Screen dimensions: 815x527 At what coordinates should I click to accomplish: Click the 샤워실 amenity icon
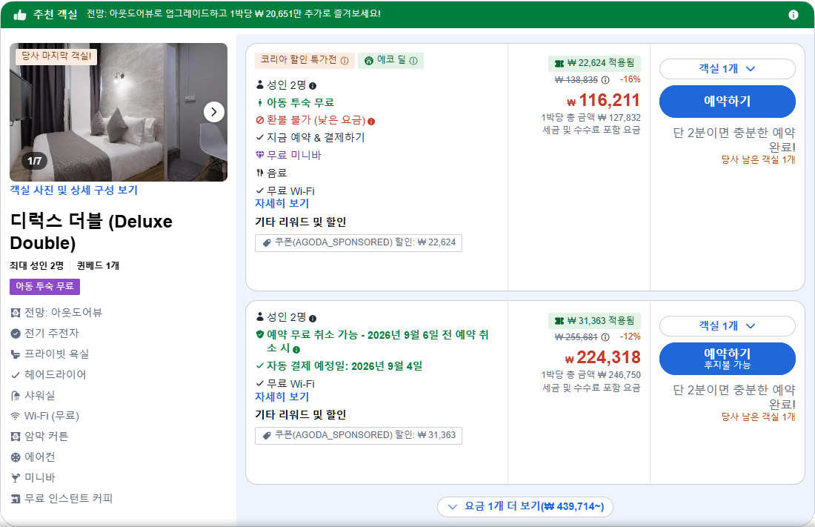16,396
